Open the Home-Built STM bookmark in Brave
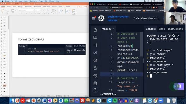 point(120,11)
